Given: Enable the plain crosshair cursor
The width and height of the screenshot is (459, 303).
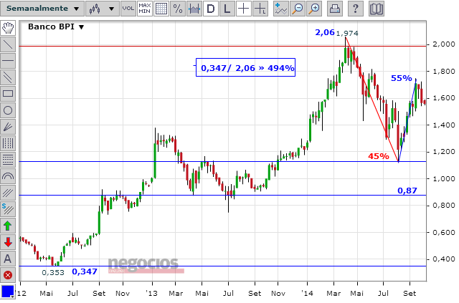Looking at the screenshot, I should pos(243,9).
